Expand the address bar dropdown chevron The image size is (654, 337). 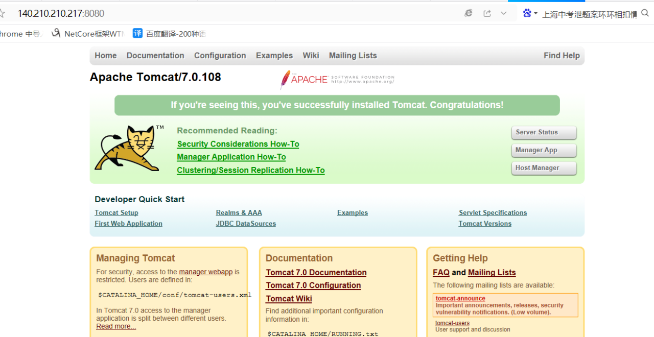[504, 13]
